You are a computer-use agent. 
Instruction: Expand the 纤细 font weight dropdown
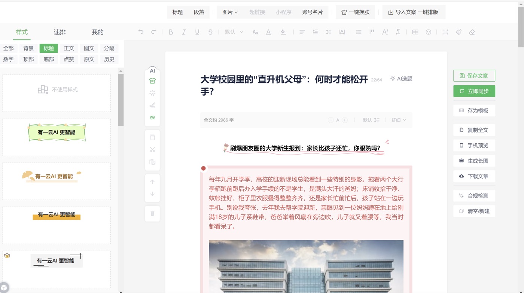pyautogui.click(x=399, y=120)
